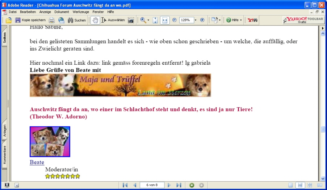The width and height of the screenshot is (327, 190).
Task: Click the printer icon
Action: 52,20
